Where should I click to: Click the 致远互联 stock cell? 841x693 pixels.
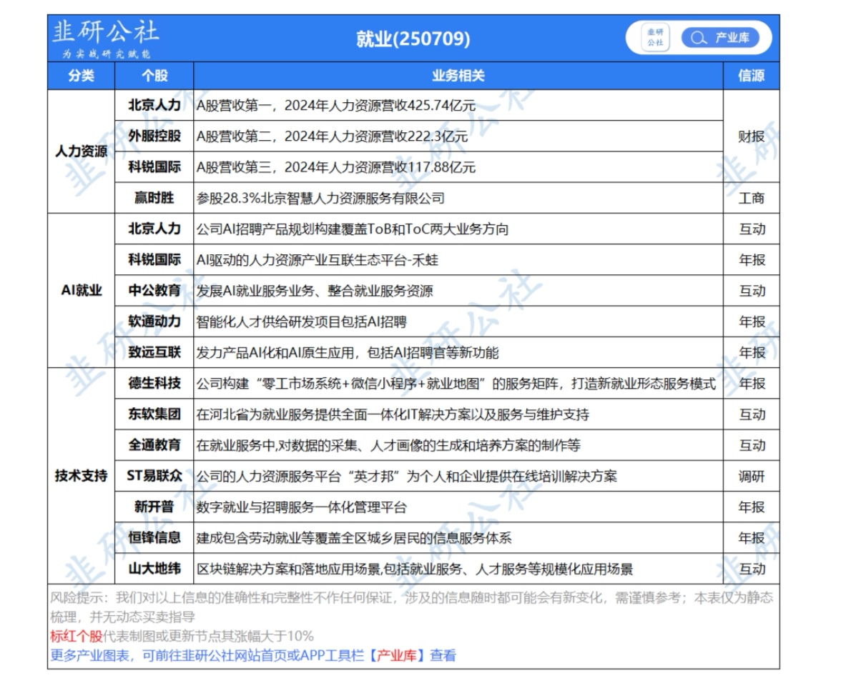point(154,352)
